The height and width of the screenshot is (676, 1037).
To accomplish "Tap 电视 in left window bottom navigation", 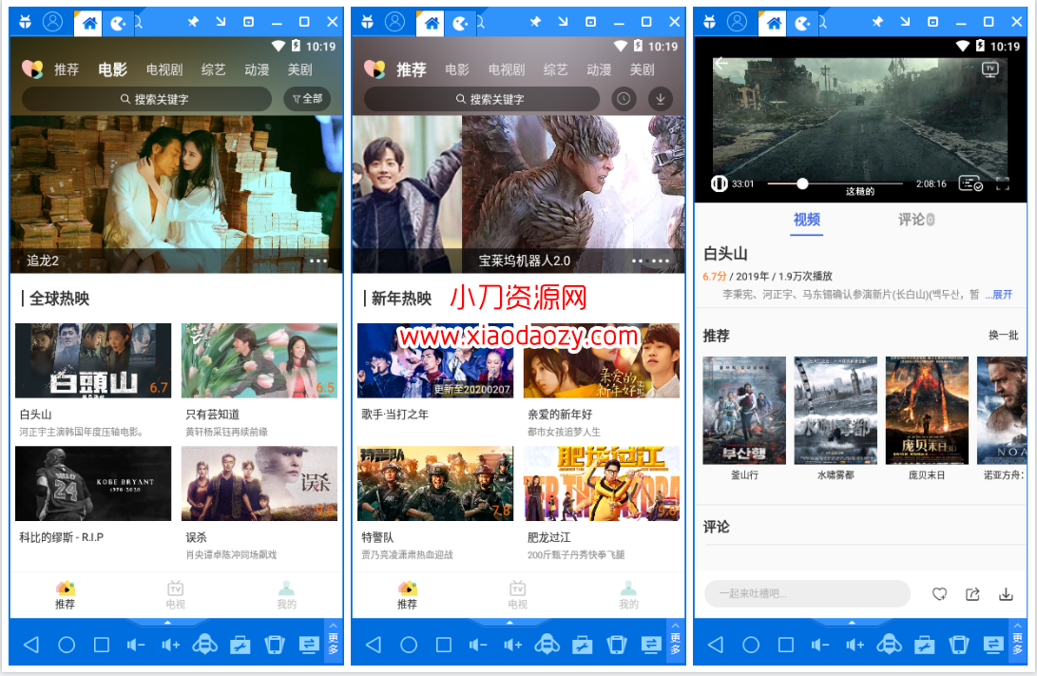I will [x=175, y=594].
